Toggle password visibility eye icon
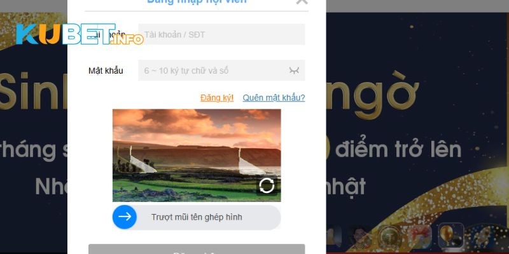 [294, 70]
